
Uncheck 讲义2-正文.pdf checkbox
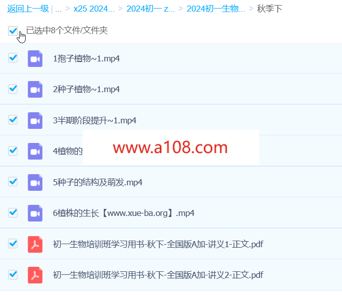13,274
